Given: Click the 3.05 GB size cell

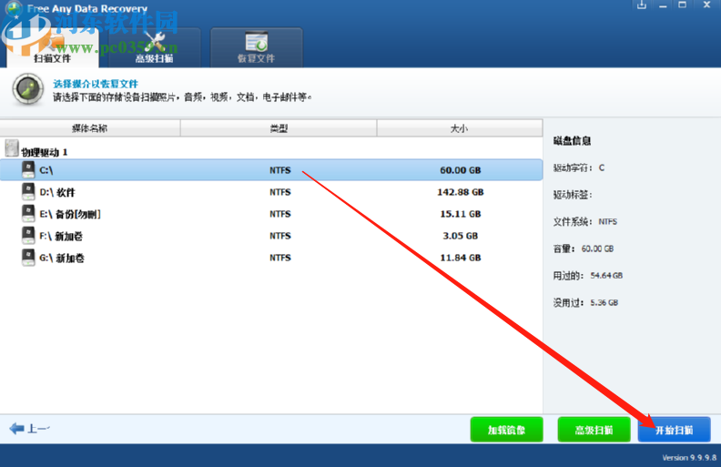Looking at the screenshot, I should click(461, 236).
